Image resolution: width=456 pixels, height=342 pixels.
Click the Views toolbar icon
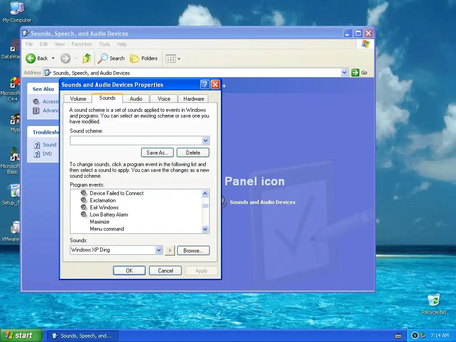tap(171, 59)
